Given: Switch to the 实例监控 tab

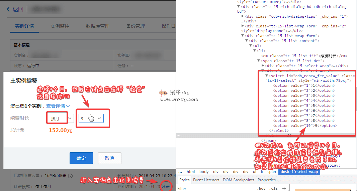Looking at the screenshot, I should (60, 26).
